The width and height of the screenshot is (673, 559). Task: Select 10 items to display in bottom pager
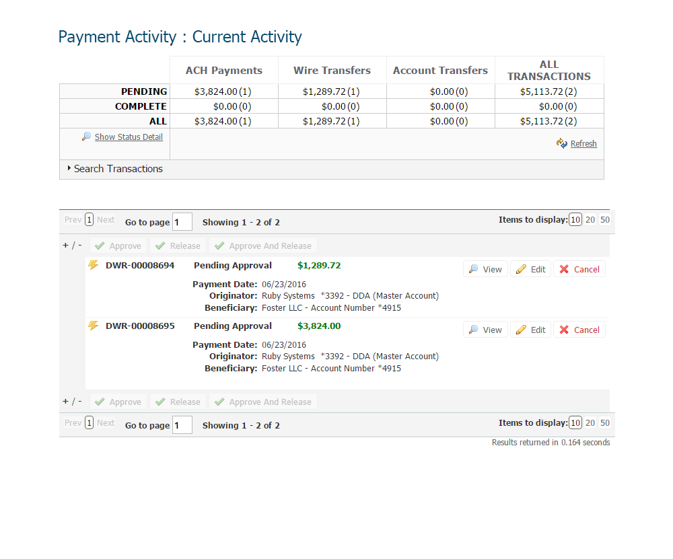point(575,423)
